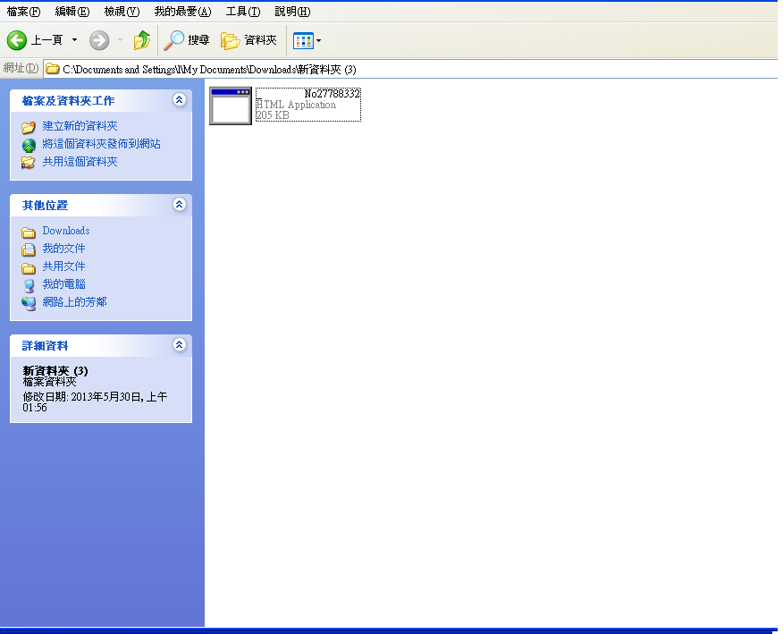The height and width of the screenshot is (634, 783).
Task: Click the Downloads folder icon in sidebar
Action: pos(29,232)
